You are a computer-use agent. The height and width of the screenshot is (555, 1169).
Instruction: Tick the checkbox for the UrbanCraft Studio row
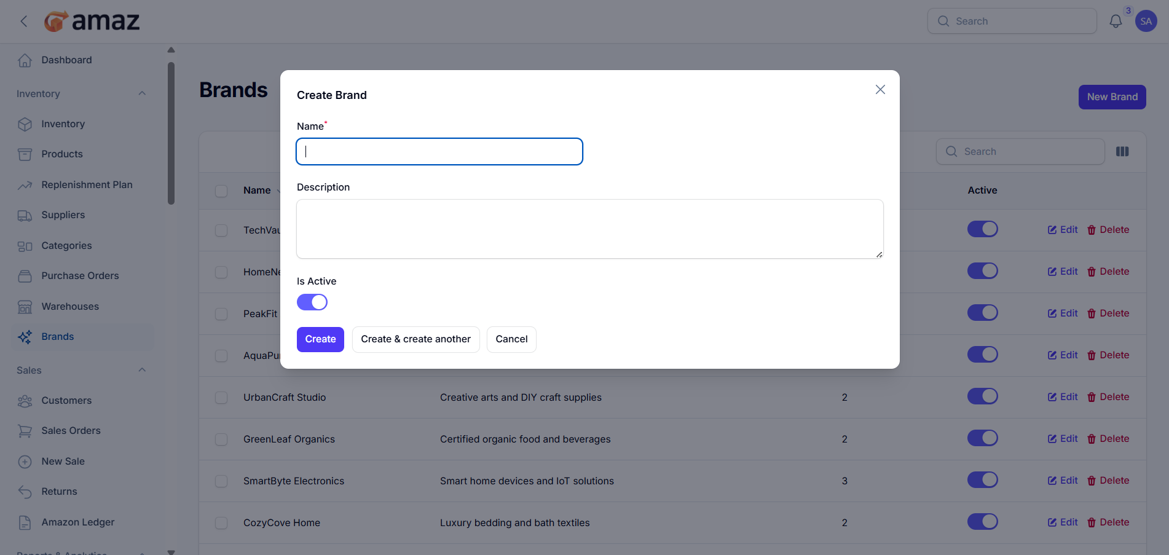point(221,398)
